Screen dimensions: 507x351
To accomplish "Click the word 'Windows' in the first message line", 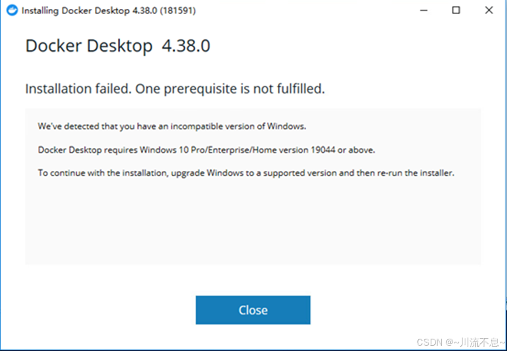I will coord(286,126).
